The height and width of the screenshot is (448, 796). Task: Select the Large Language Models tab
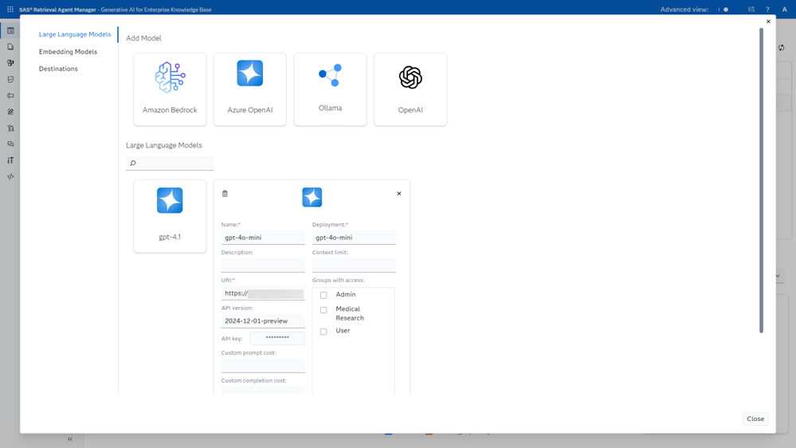tap(75, 34)
